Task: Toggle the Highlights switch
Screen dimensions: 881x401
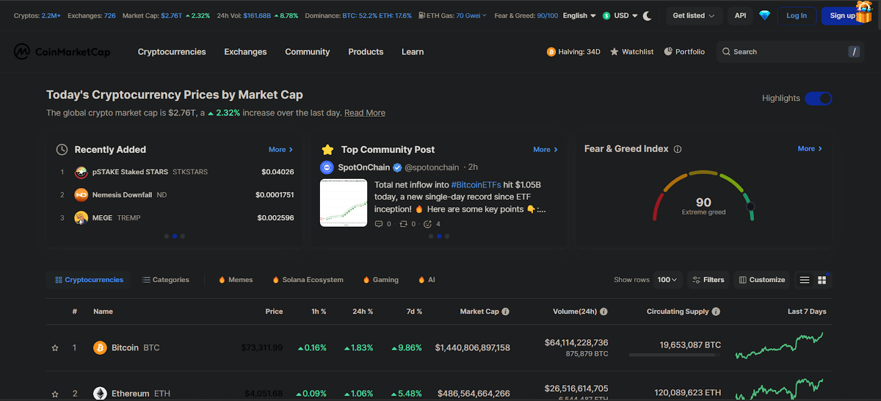Action: [818, 98]
